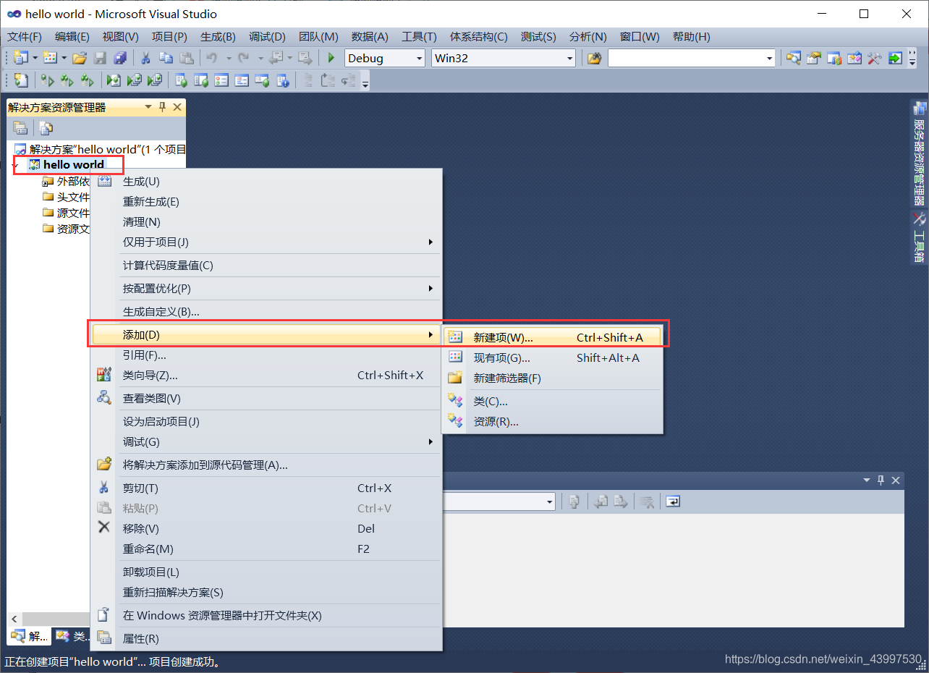Click the word wrap icon in output toolbar
Viewport: 929px width, 673px height.
click(673, 501)
